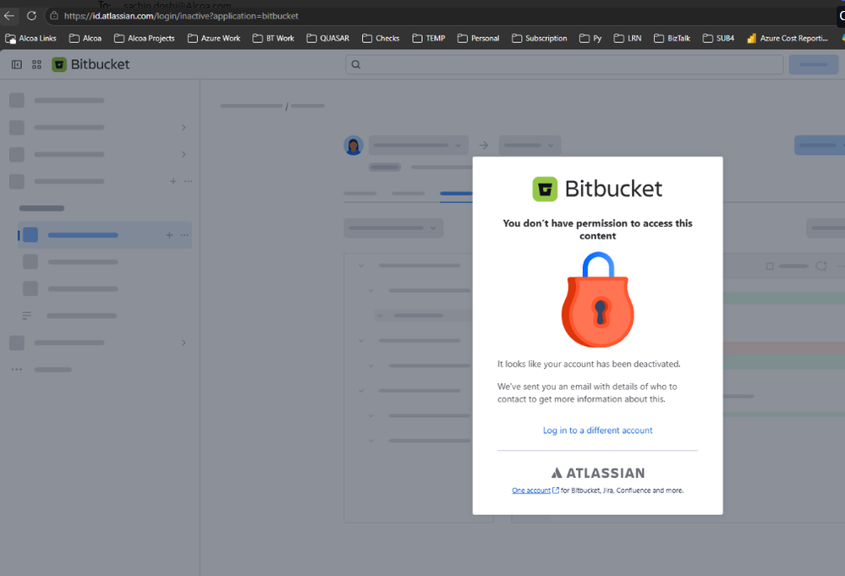
Task: Open the Alcoa Links bookmark folder
Action: (x=30, y=38)
